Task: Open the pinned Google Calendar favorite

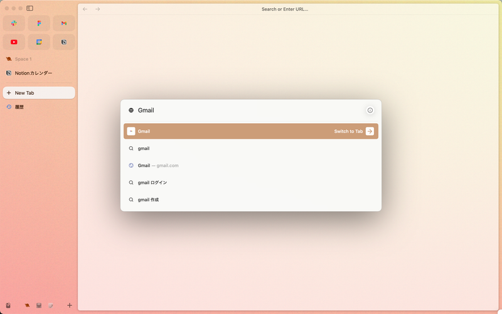Action: coord(39,42)
